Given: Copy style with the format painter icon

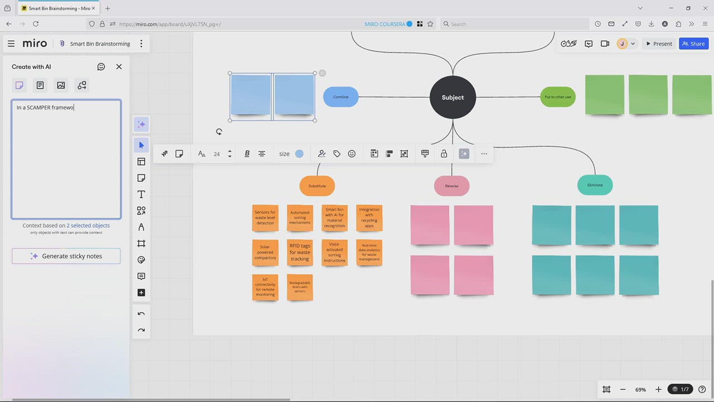Looking at the screenshot, I should click(x=425, y=154).
